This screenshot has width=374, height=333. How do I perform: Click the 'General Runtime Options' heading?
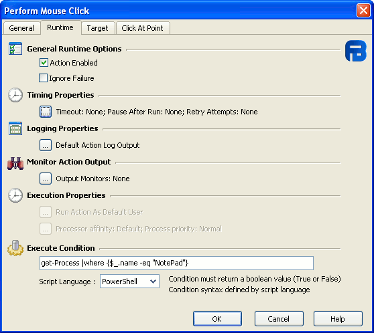click(x=74, y=49)
